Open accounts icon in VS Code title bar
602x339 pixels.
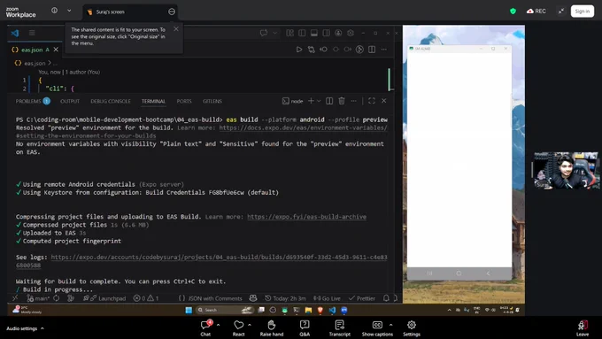pyautogui.click(x=338, y=33)
